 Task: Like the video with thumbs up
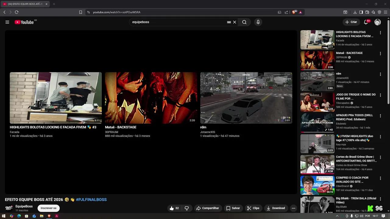point(174,208)
